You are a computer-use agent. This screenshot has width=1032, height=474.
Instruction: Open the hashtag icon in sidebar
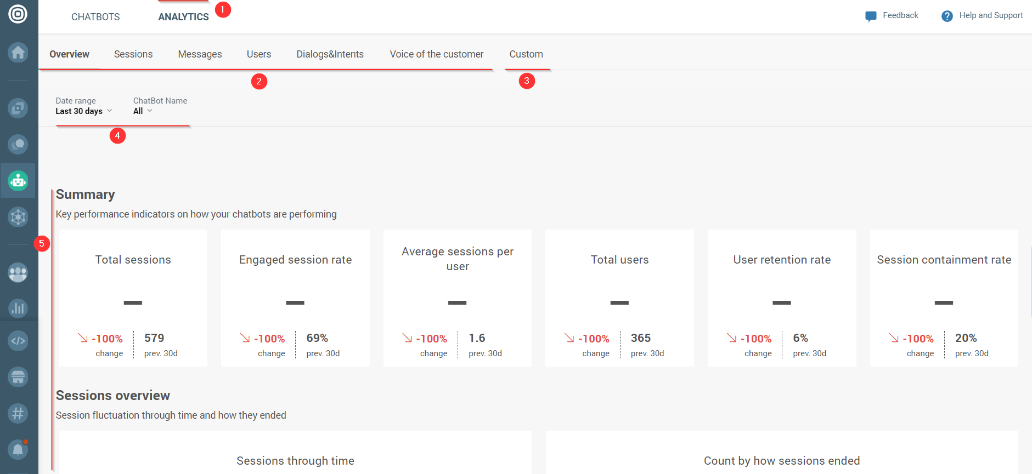coord(18,413)
